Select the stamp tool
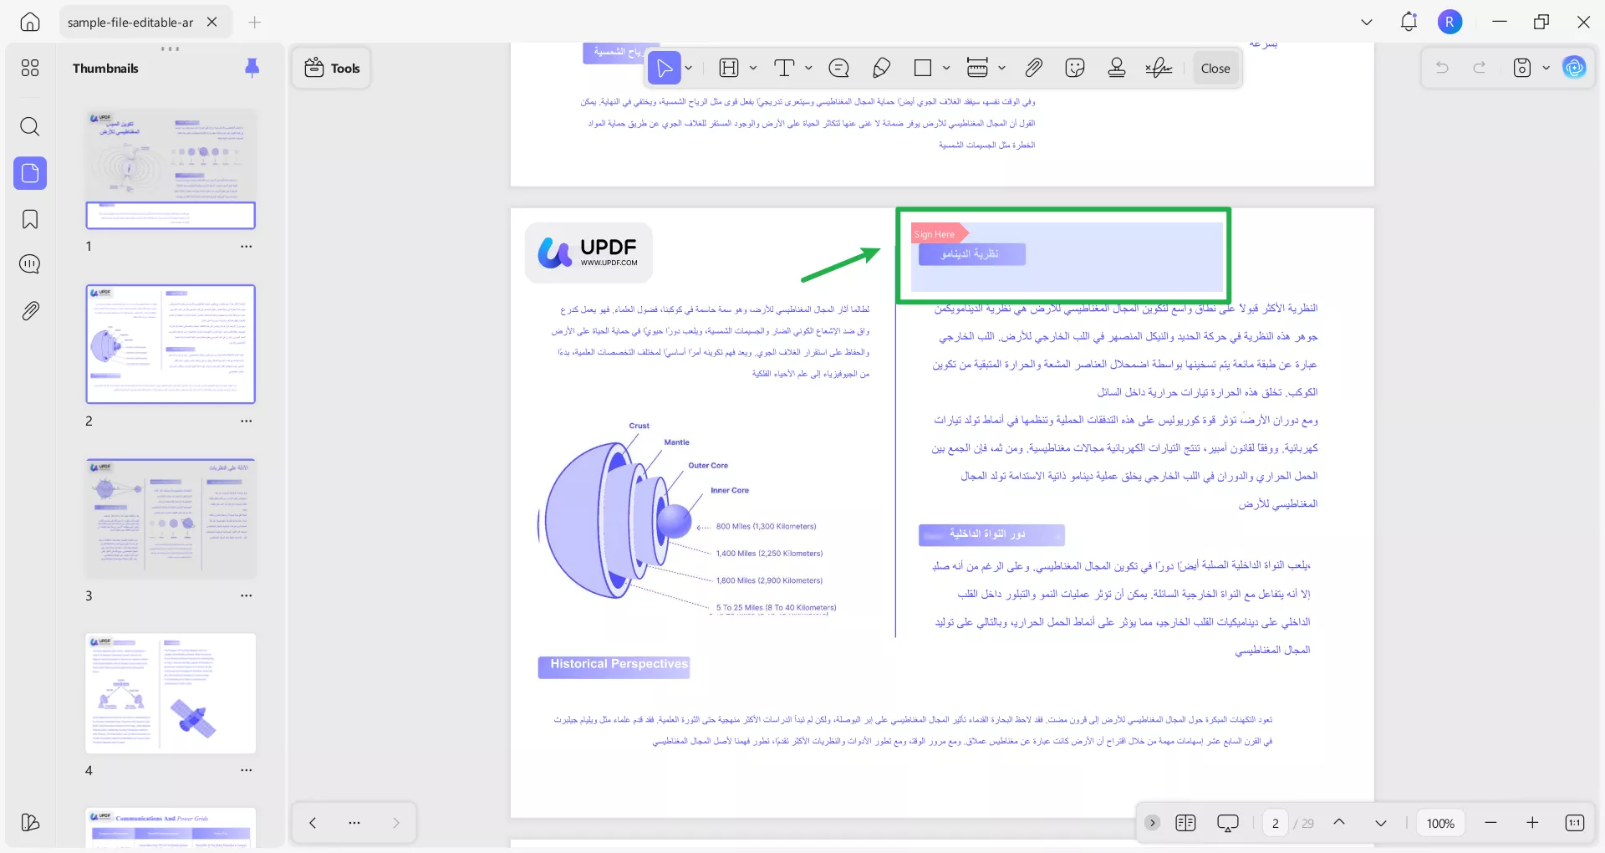This screenshot has height=853, width=1605. click(1117, 68)
